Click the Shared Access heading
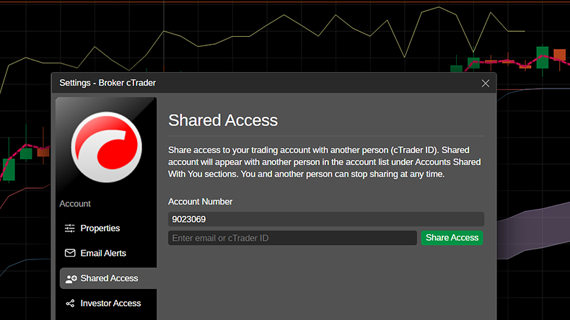Viewport: 570px width, 320px height. [x=223, y=120]
